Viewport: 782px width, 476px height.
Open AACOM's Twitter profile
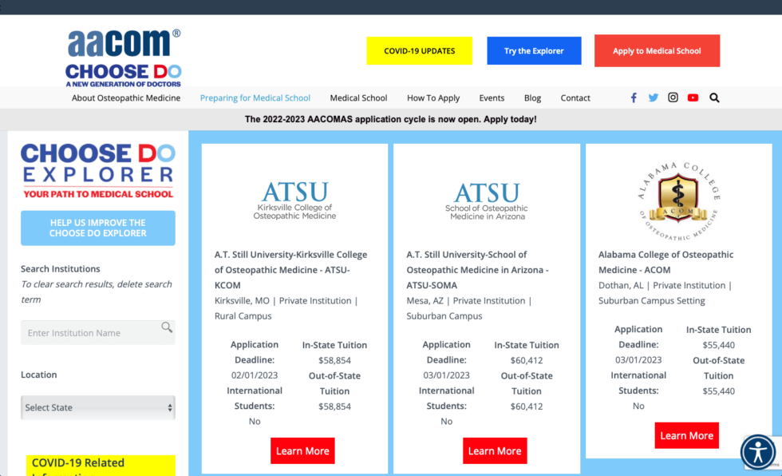[x=653, y=97]
